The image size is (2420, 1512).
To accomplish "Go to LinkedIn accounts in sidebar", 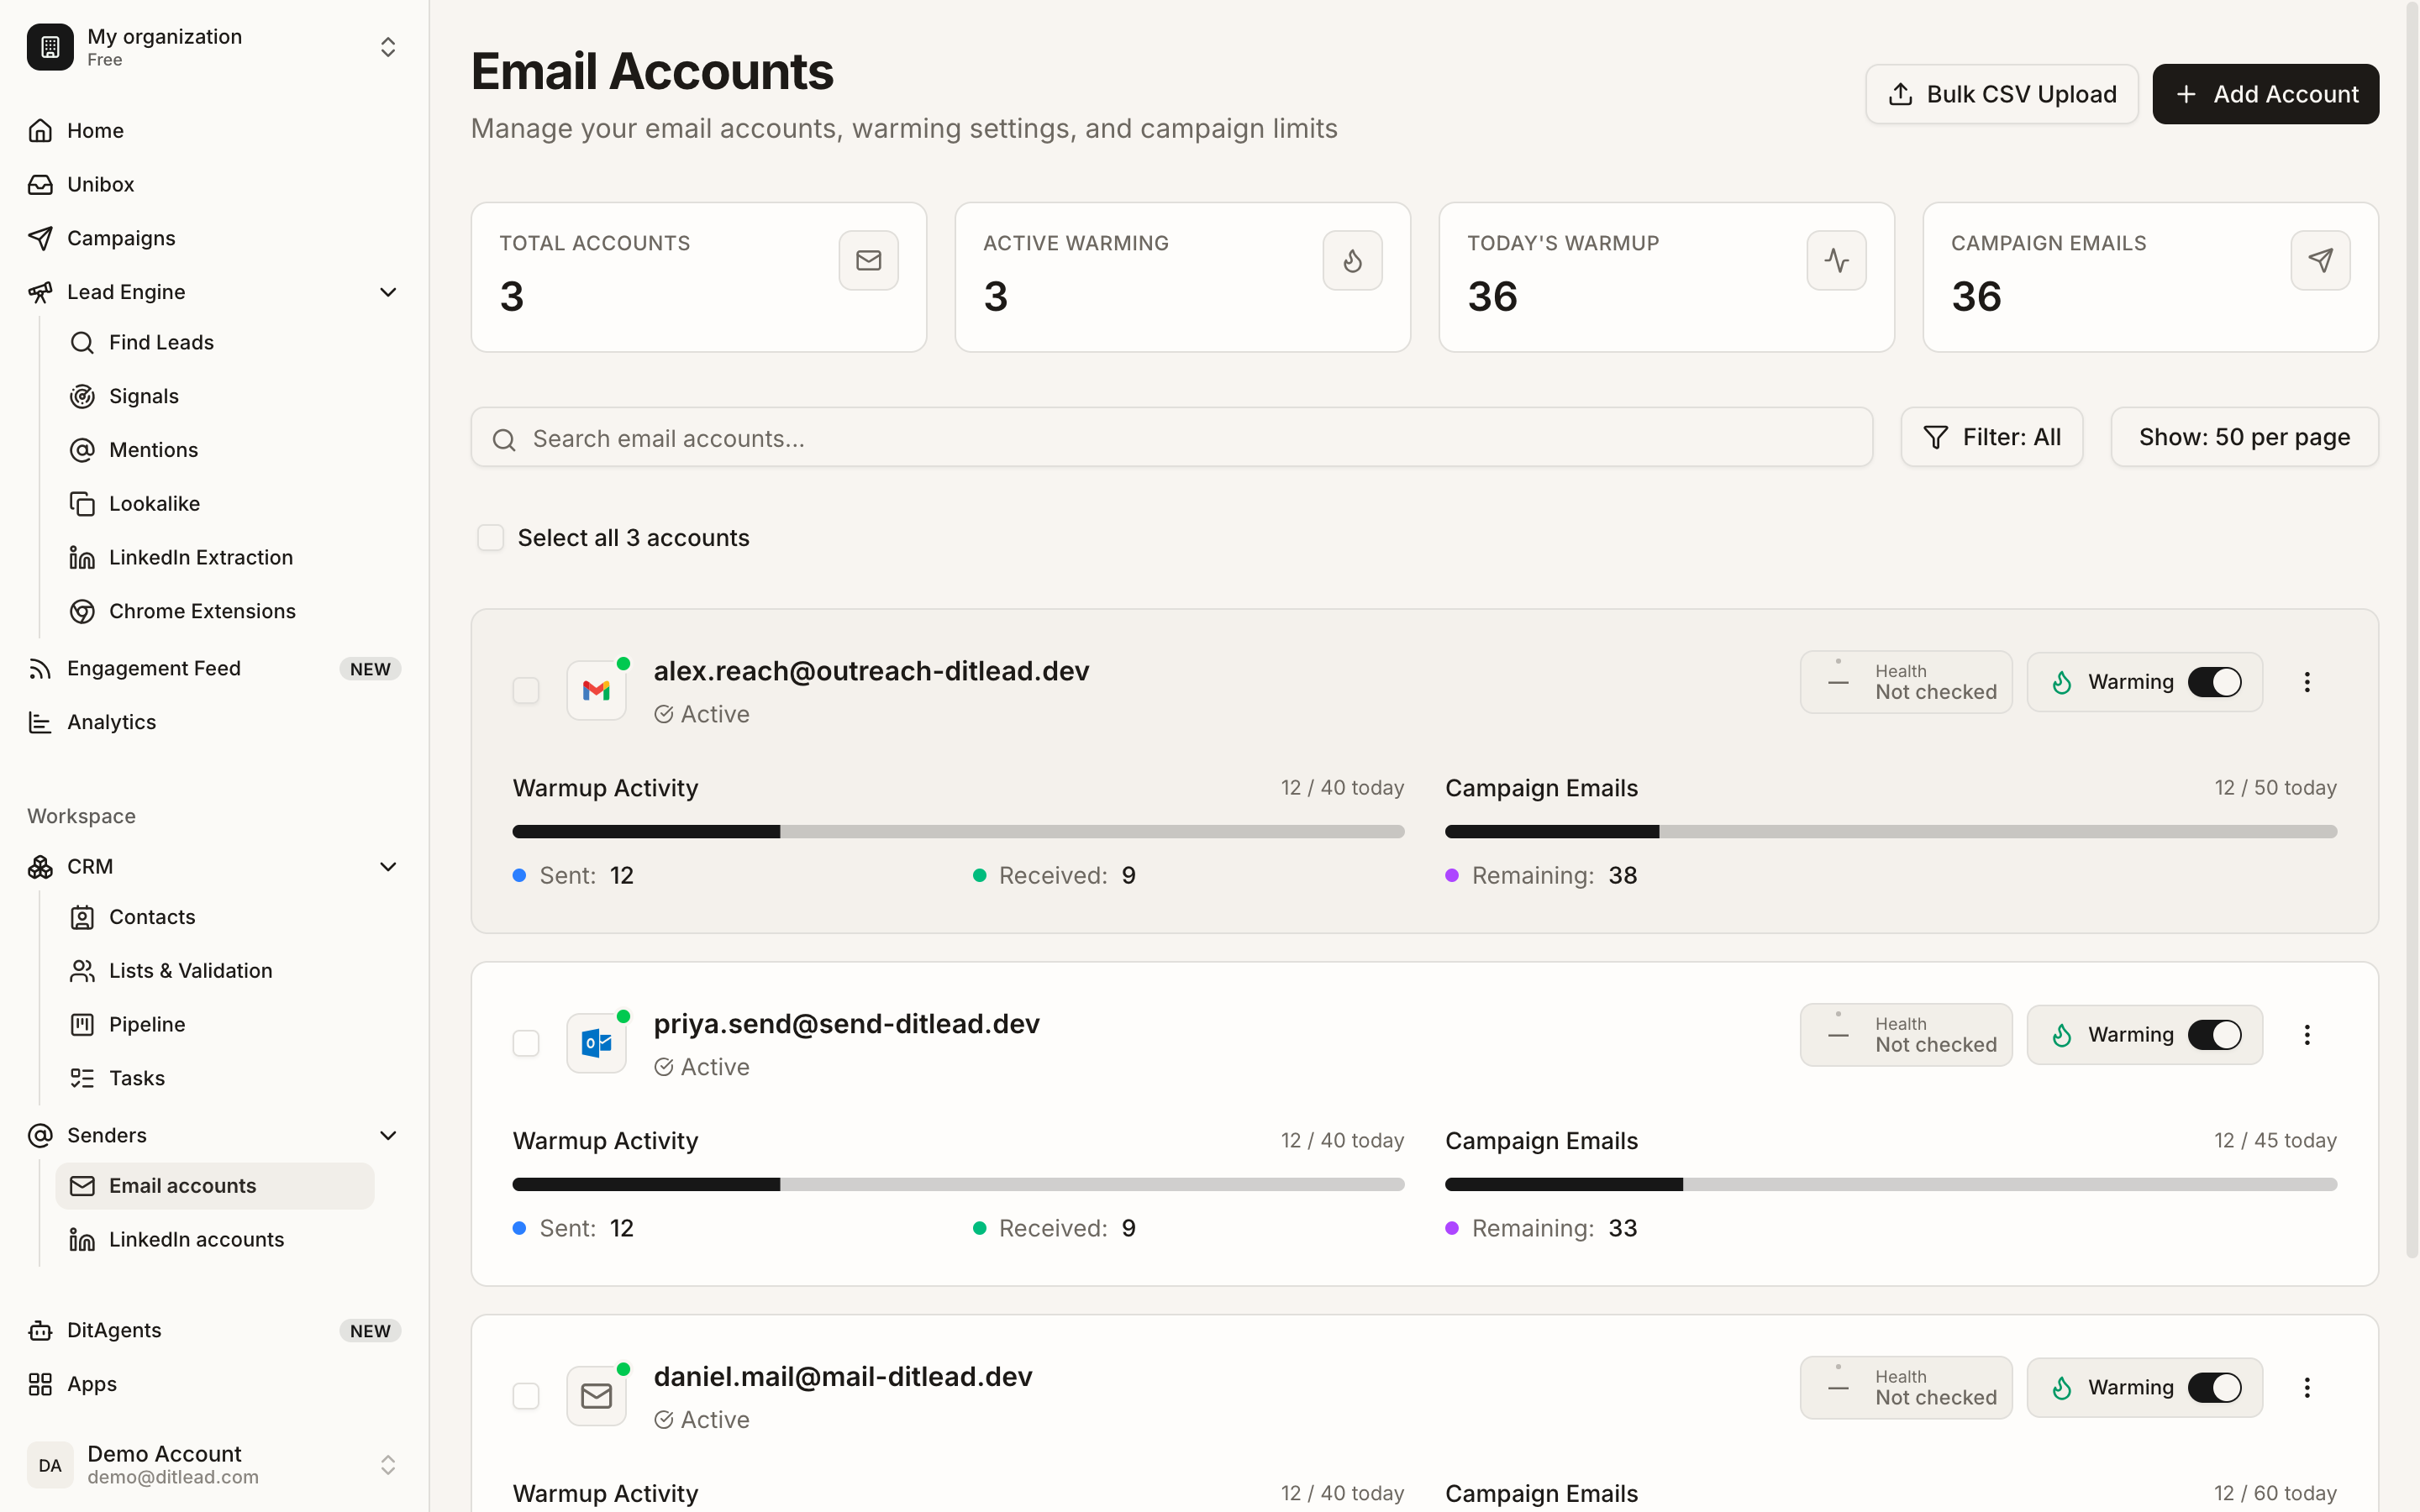I will point(215,1240).
